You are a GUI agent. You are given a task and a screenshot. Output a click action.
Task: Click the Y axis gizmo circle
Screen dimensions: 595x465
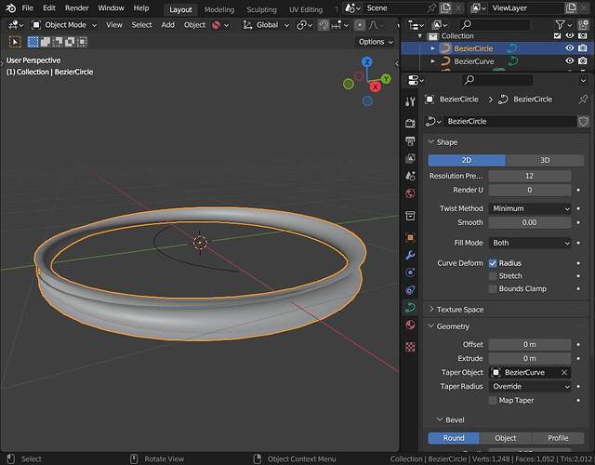(386, 79)
